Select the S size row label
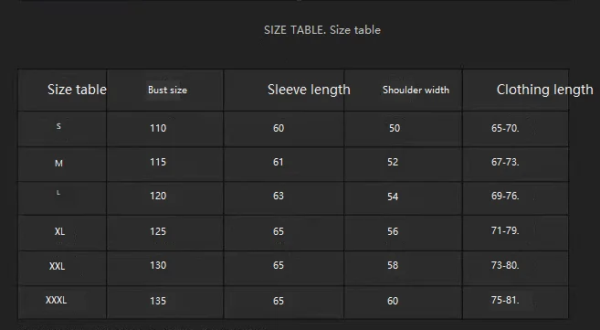This screenshot has width=600, height=330. (58, 126)
